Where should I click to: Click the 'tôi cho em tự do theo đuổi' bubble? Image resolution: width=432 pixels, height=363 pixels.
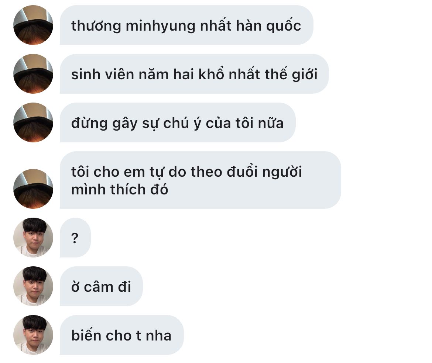(x=200, y=180)
